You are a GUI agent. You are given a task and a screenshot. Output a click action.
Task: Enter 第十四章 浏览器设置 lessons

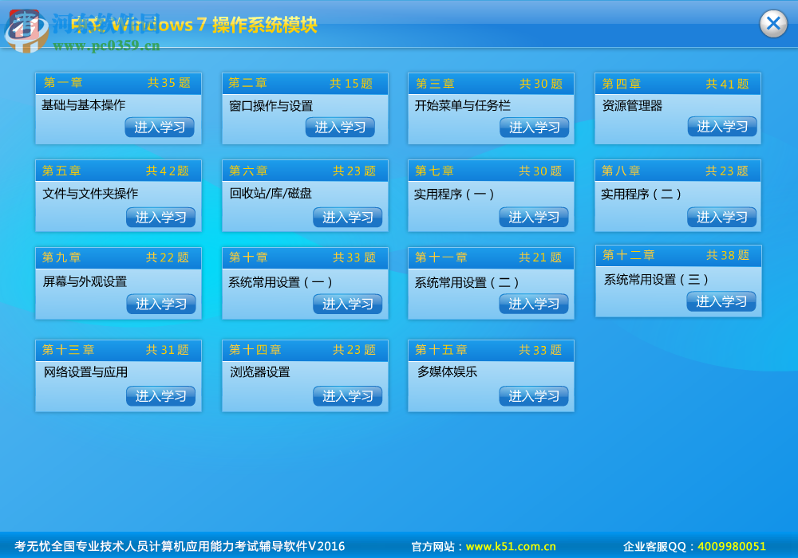pos(348,395)
